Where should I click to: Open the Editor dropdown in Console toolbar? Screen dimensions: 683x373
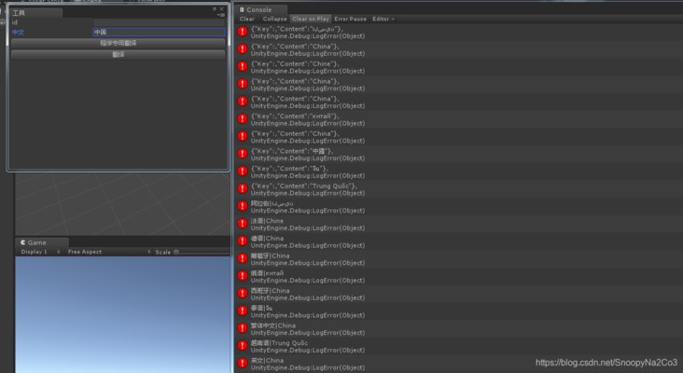click(x=383, y=19)
